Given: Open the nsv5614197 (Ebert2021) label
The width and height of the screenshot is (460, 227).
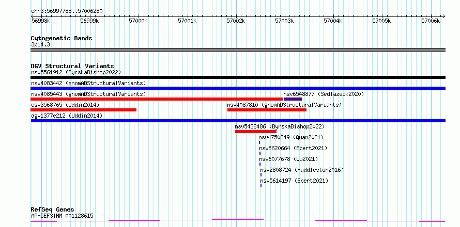Looking at the screenshot, I should 294,181.
